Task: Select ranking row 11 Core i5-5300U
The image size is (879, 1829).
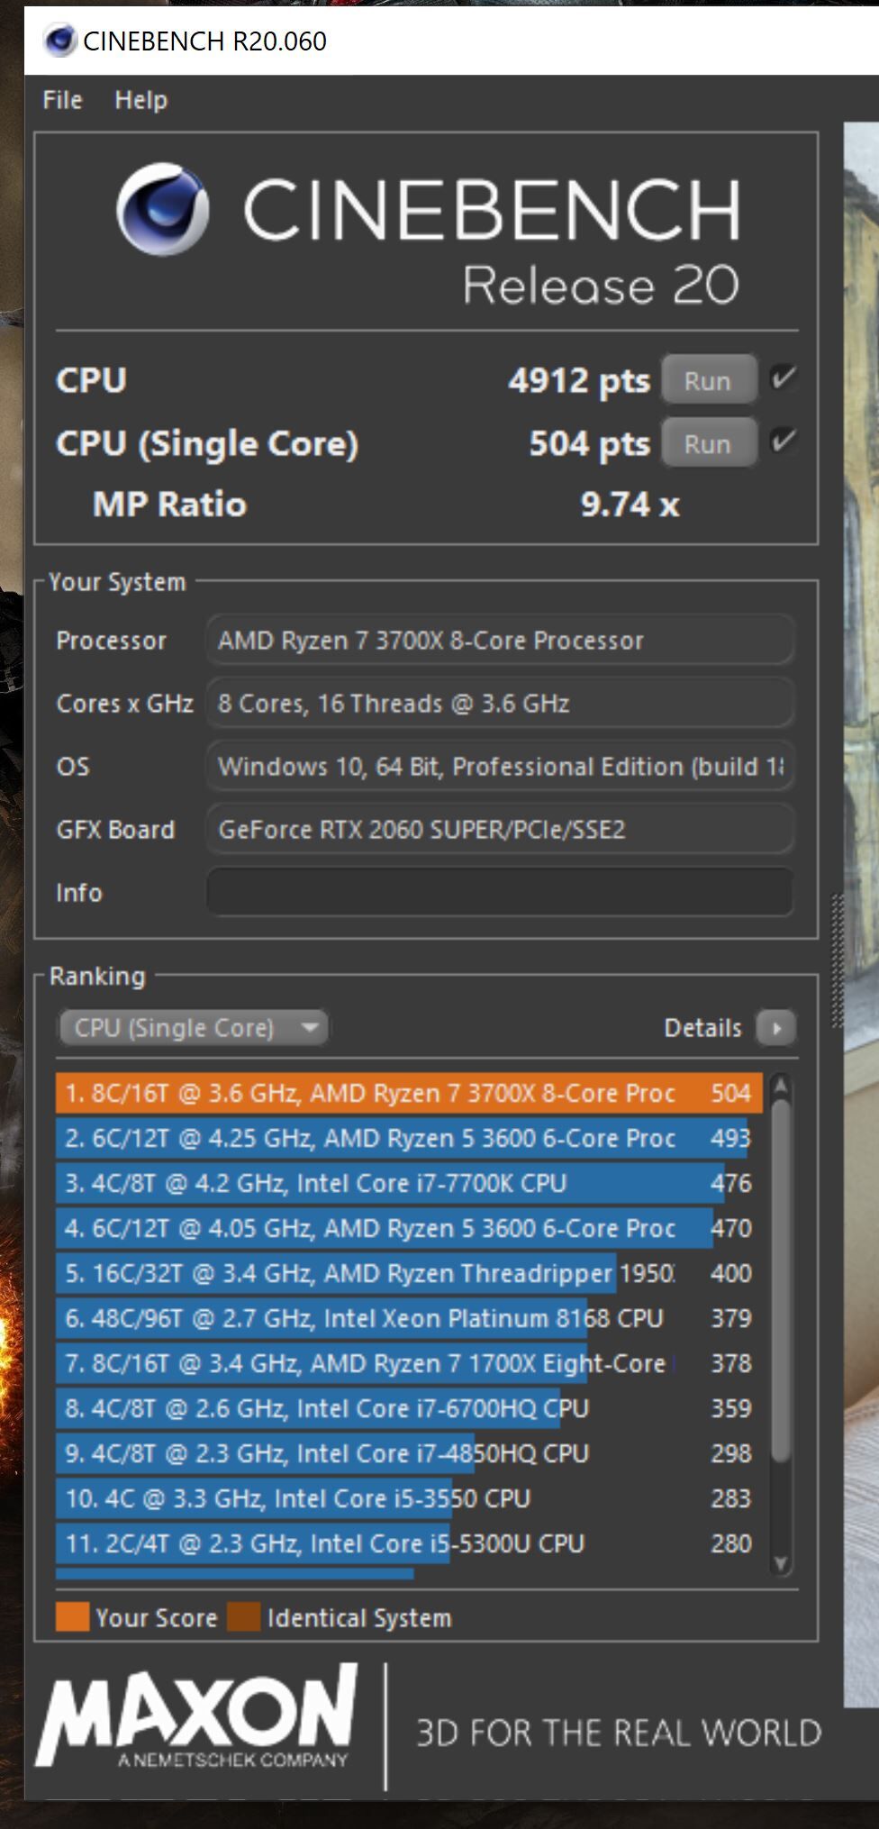Action: [x=409, y=1543]
